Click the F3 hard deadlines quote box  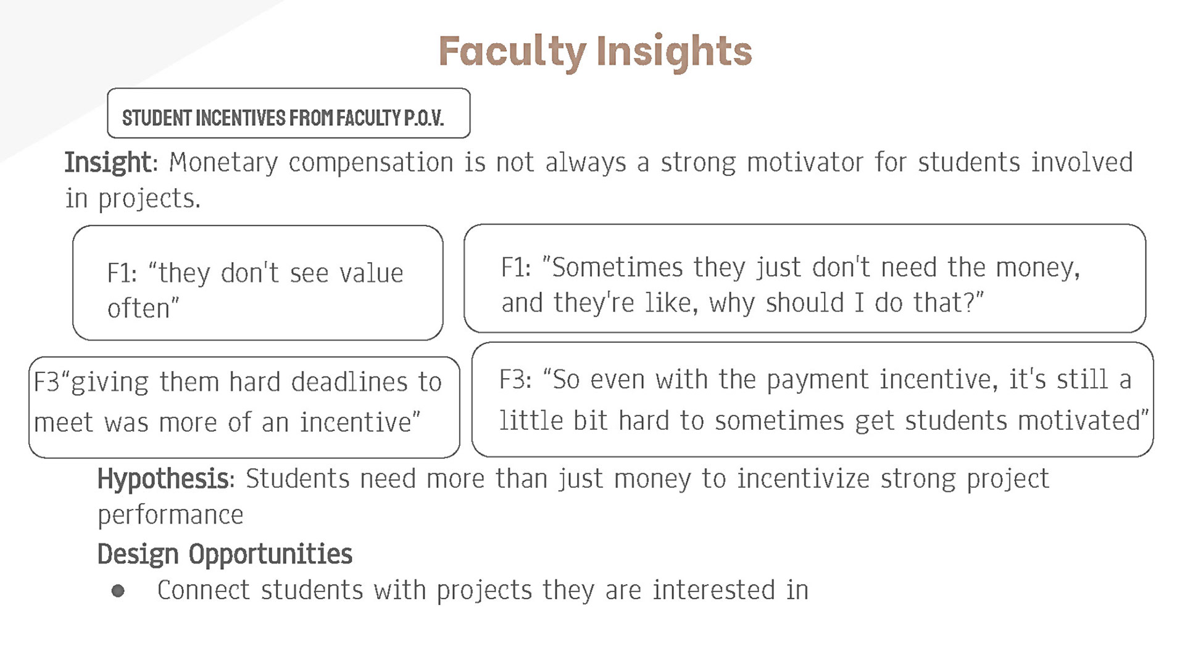coord(244,407)
